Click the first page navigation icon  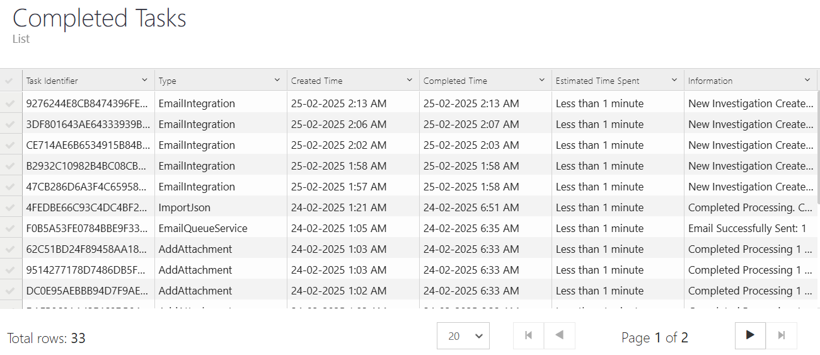[528, 335]
